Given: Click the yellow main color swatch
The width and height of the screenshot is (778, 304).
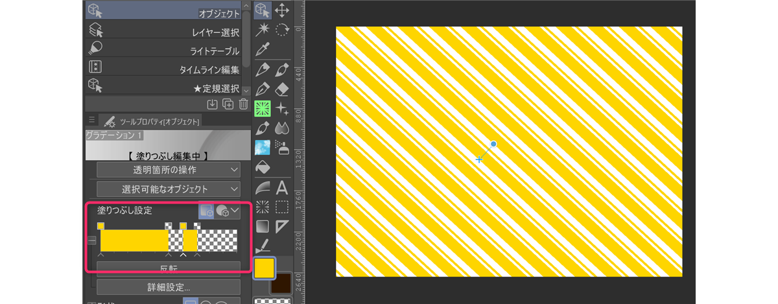Looking at the screenshot, I should (x=264, y=268).
